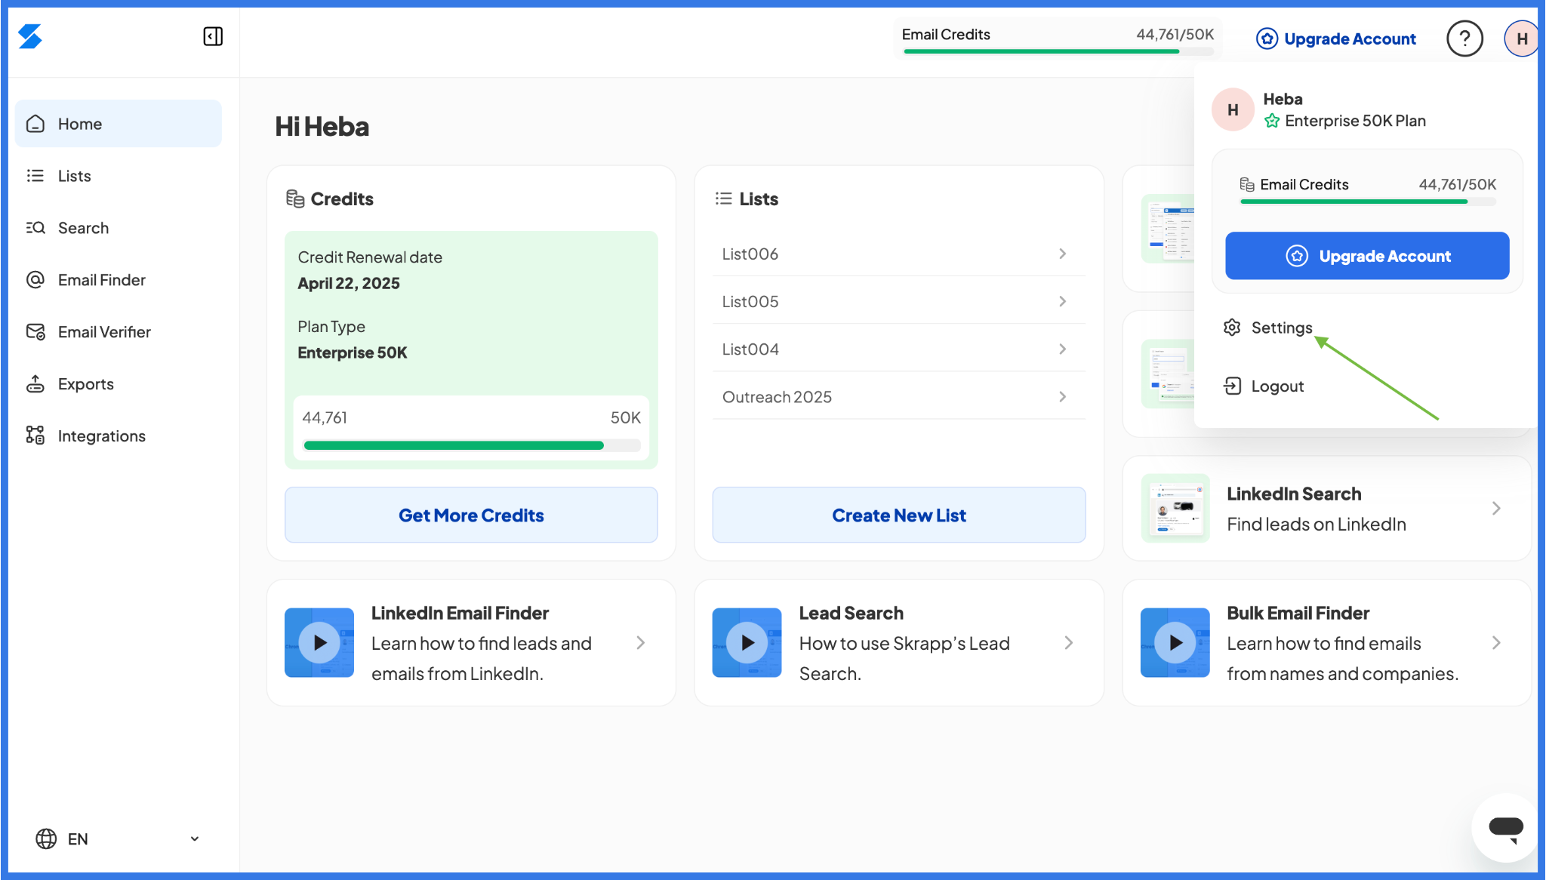Open Search in the sidebar
Viewport: 1546px width, 880px height.
click(119, 228)
